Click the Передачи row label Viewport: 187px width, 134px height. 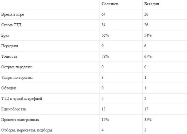9,46
